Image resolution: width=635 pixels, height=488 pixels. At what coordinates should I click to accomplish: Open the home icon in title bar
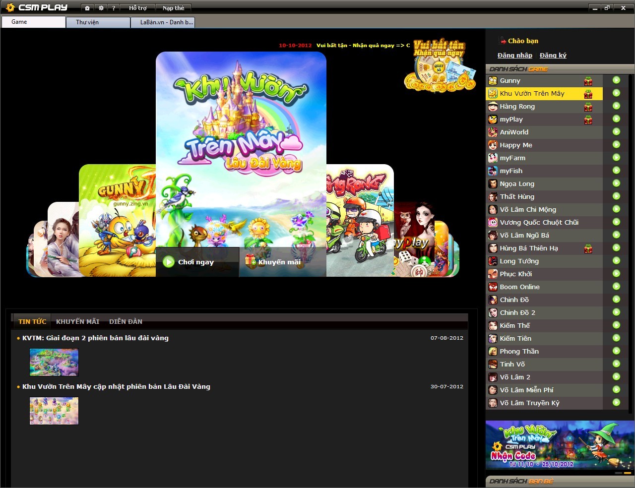87,8
